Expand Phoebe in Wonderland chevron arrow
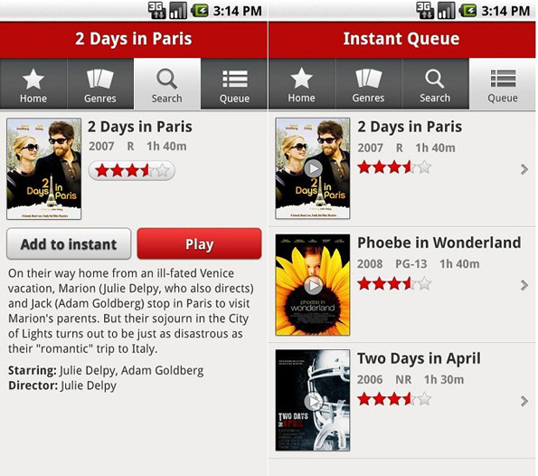538x476 pixels. point(524,285)
